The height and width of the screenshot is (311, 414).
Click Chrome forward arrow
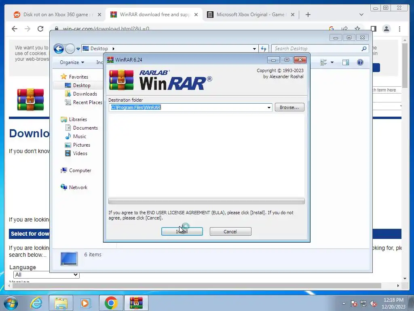click(x=27, y=29)
